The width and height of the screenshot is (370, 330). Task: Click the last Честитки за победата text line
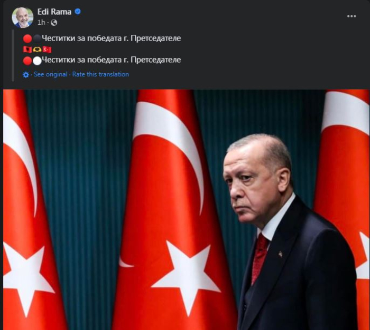(x=112, y=60)
